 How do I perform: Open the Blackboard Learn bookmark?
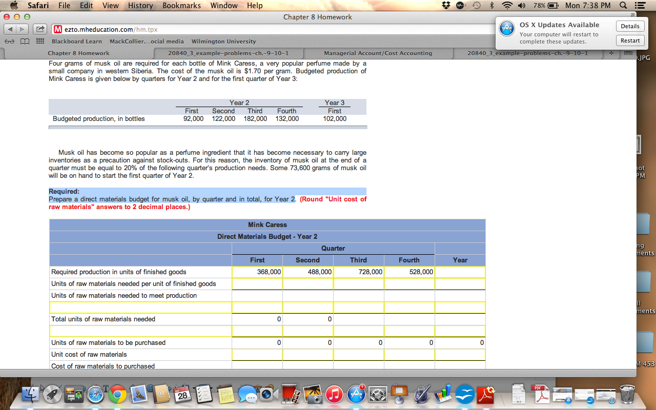pos(76,41)
